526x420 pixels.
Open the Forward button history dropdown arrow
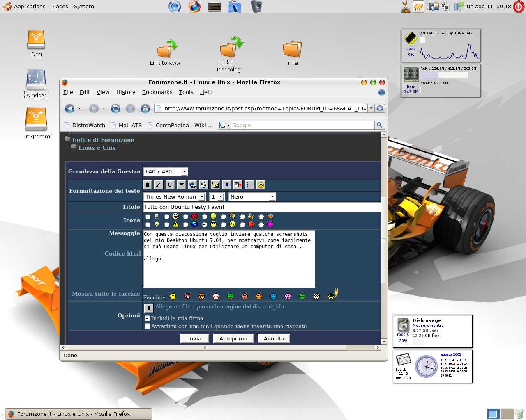(104, 109)
